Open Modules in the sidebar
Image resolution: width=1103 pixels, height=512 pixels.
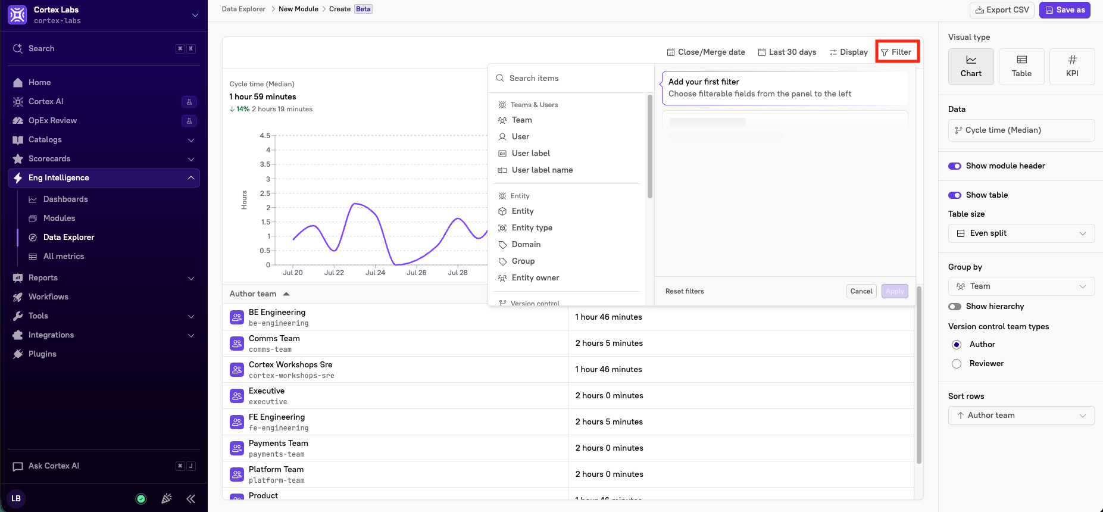59,218
